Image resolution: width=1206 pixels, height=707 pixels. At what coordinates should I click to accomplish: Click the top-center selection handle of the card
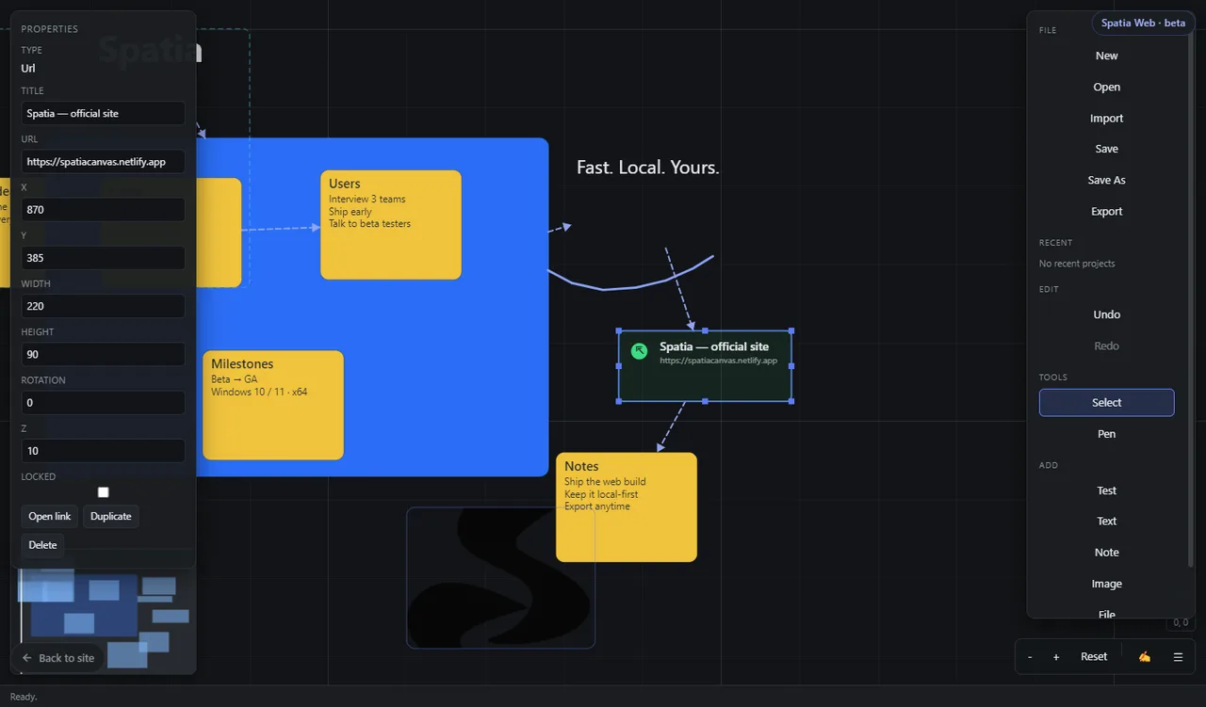[705, 330]
